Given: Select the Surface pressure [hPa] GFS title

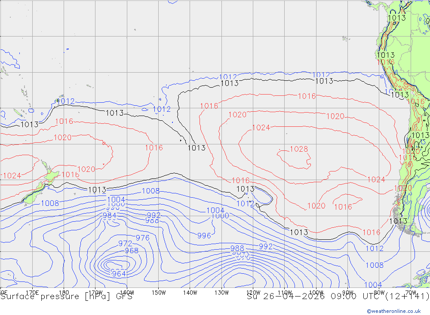Looking at the screenshot, I should (x=66, y=297).
